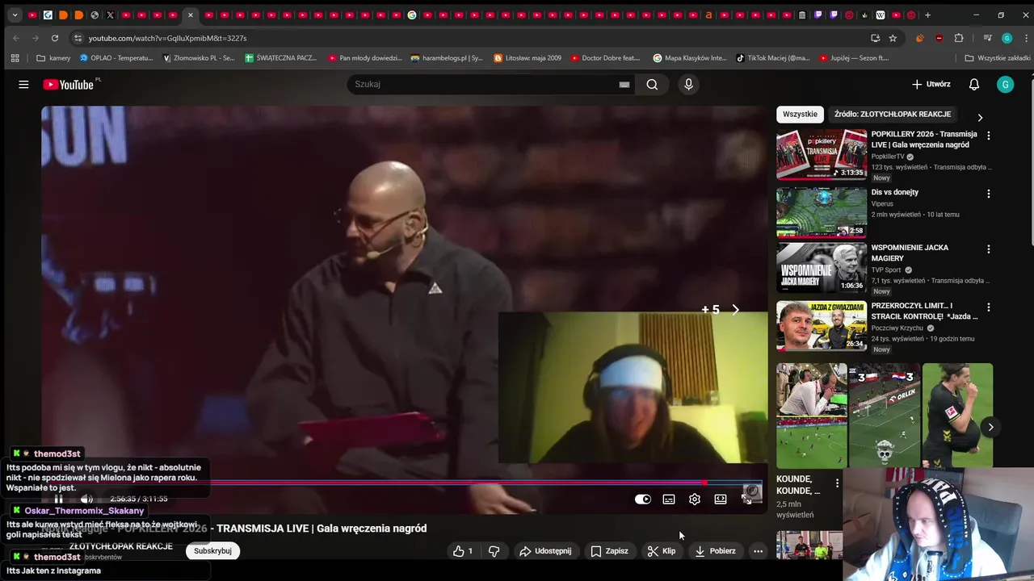1034x581 pixels.
Task: Go back in Chrome
Action: point(16,38)
